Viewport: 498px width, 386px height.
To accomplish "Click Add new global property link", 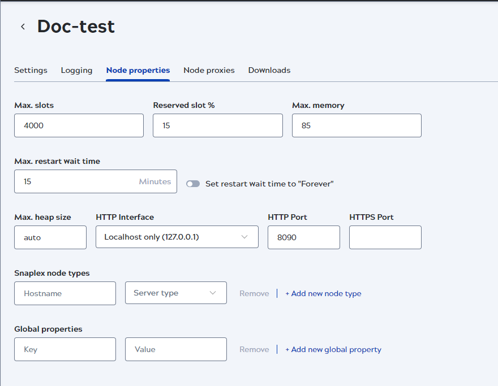I will pyautogui.click(x=333, y=349).
